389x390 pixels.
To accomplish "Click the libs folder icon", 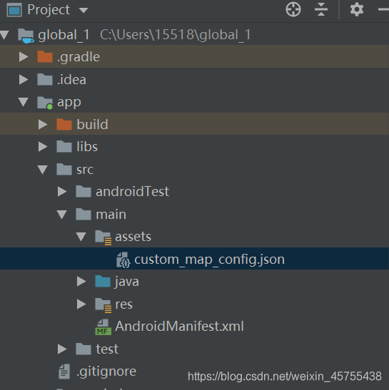I will point(64,146).
